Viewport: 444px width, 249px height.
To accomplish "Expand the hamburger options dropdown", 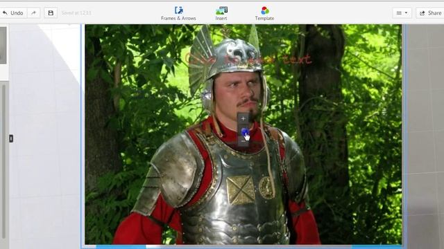I will click(402, 13).
